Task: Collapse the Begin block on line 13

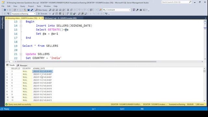Action: click(21, 22)
